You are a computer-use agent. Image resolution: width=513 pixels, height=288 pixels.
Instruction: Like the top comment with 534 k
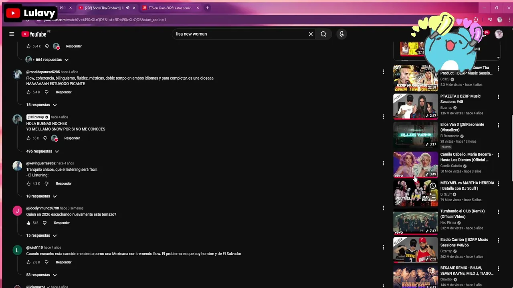point(28,46)
